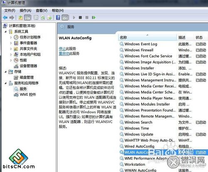Restart the service with restart button
This screenshot has width=208, height=172.
coord(94,17)
